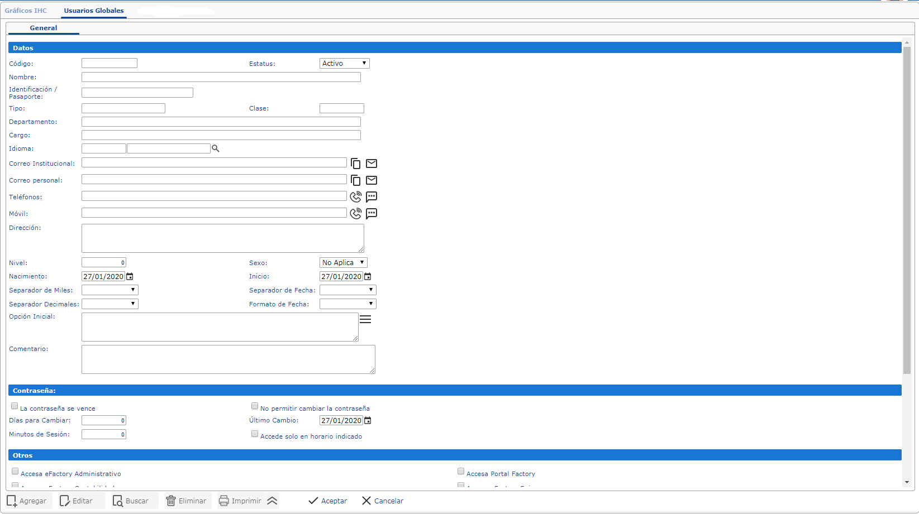The image size is (919, 514).
Task: Toggle 'Accesa eFactory Administrativo' checkbox
Action: (15, 472)
